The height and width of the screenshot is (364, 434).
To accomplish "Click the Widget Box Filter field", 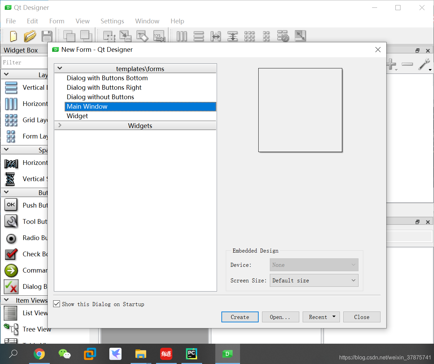I will [25, 62].
